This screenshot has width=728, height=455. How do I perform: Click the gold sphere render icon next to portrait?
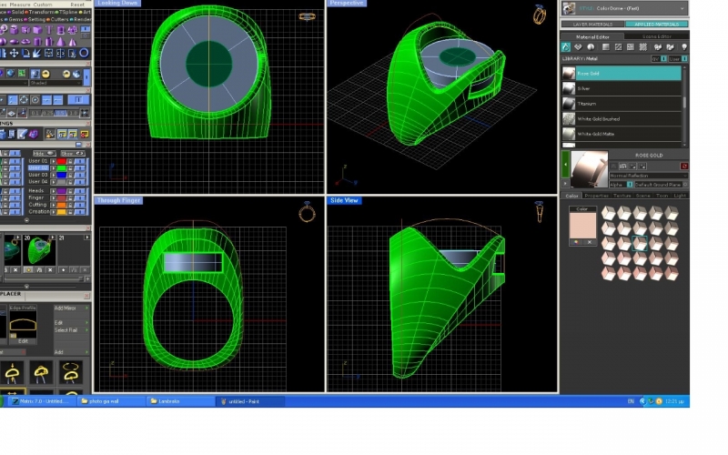[45, 75]
